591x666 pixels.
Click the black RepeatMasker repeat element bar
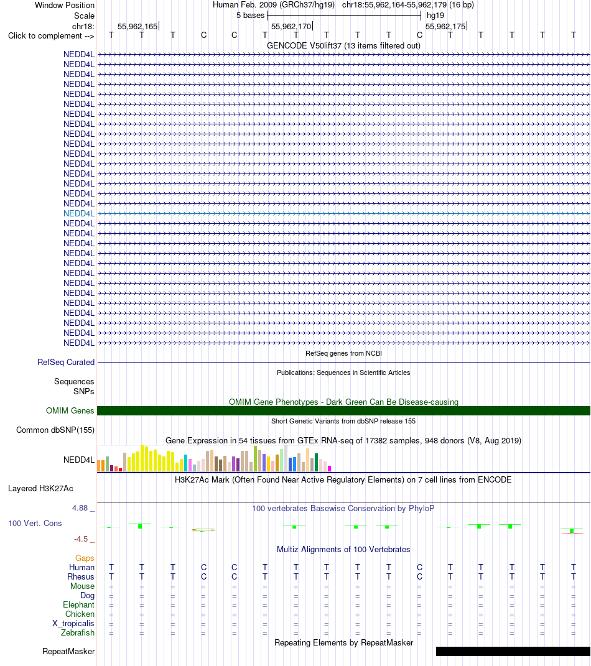click(x=513, y=652)
